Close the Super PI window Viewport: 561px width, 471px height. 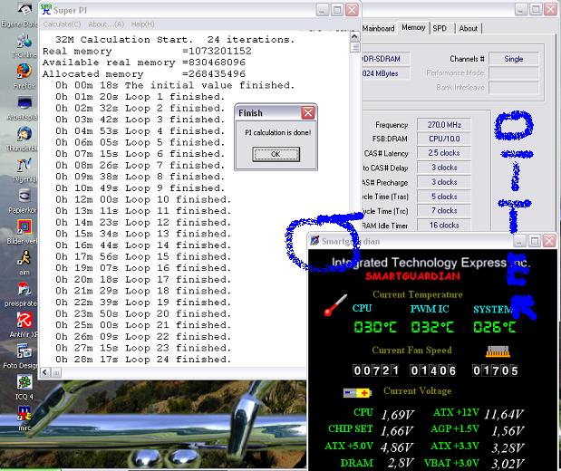pos(352,10)
